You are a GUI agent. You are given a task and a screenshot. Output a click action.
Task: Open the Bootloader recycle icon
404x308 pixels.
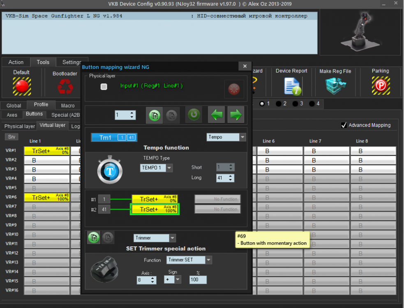tap(65, 87)
